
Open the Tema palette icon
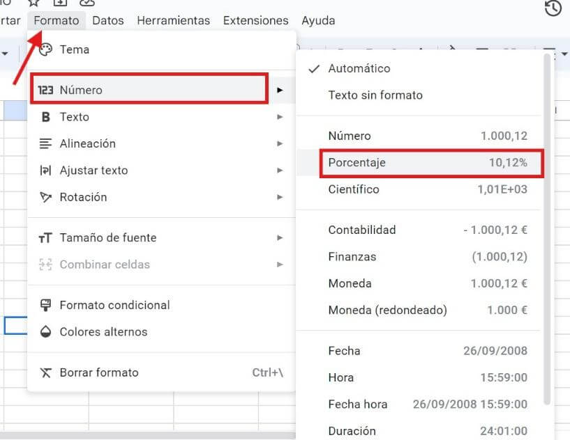point(46,49)
